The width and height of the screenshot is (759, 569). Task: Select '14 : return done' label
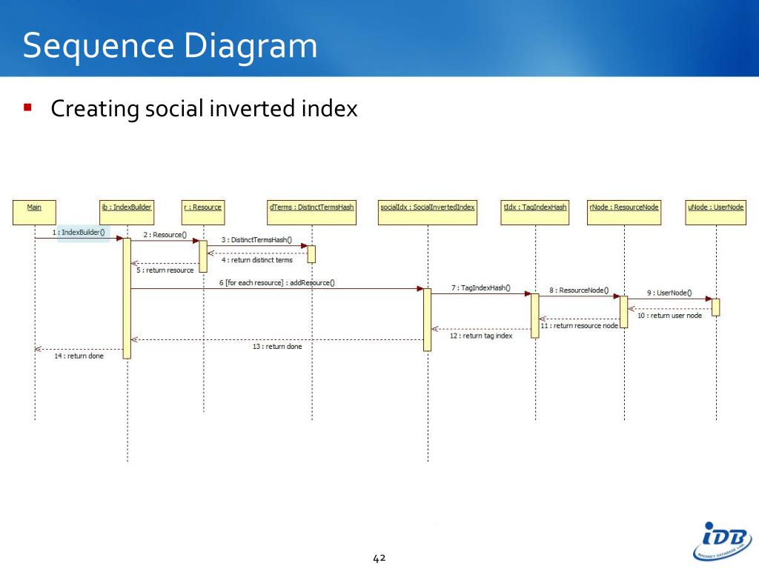[79, 356]
